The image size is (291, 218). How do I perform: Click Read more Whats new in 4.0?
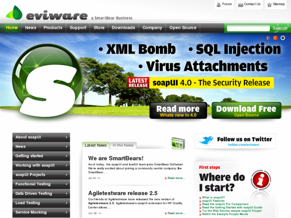click(178, 110)
